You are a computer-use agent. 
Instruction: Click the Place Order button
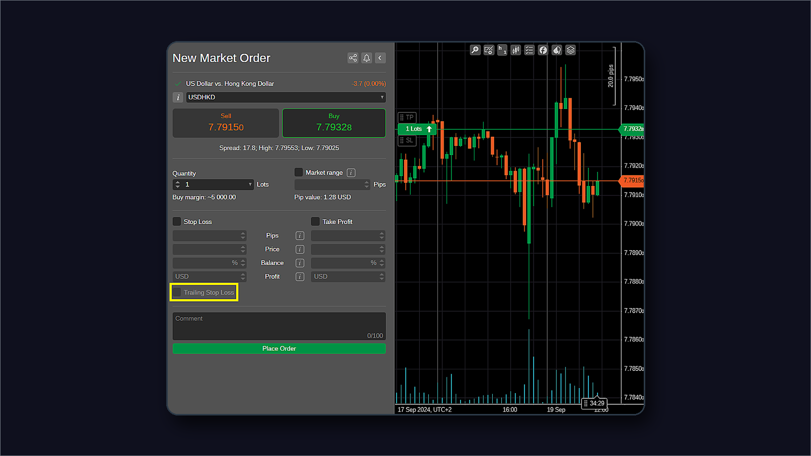[x=279, y=348]
